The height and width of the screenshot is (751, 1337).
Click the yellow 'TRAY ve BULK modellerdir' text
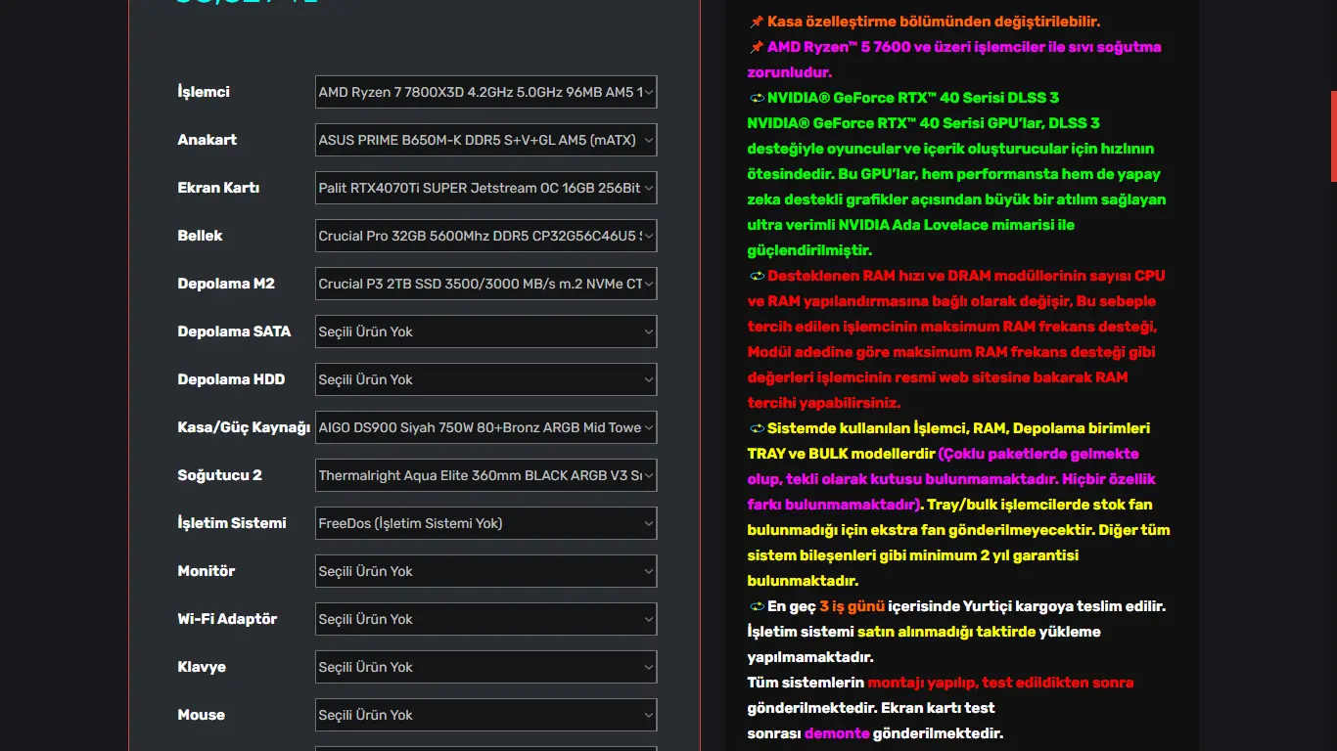click(x=841, y=454)
